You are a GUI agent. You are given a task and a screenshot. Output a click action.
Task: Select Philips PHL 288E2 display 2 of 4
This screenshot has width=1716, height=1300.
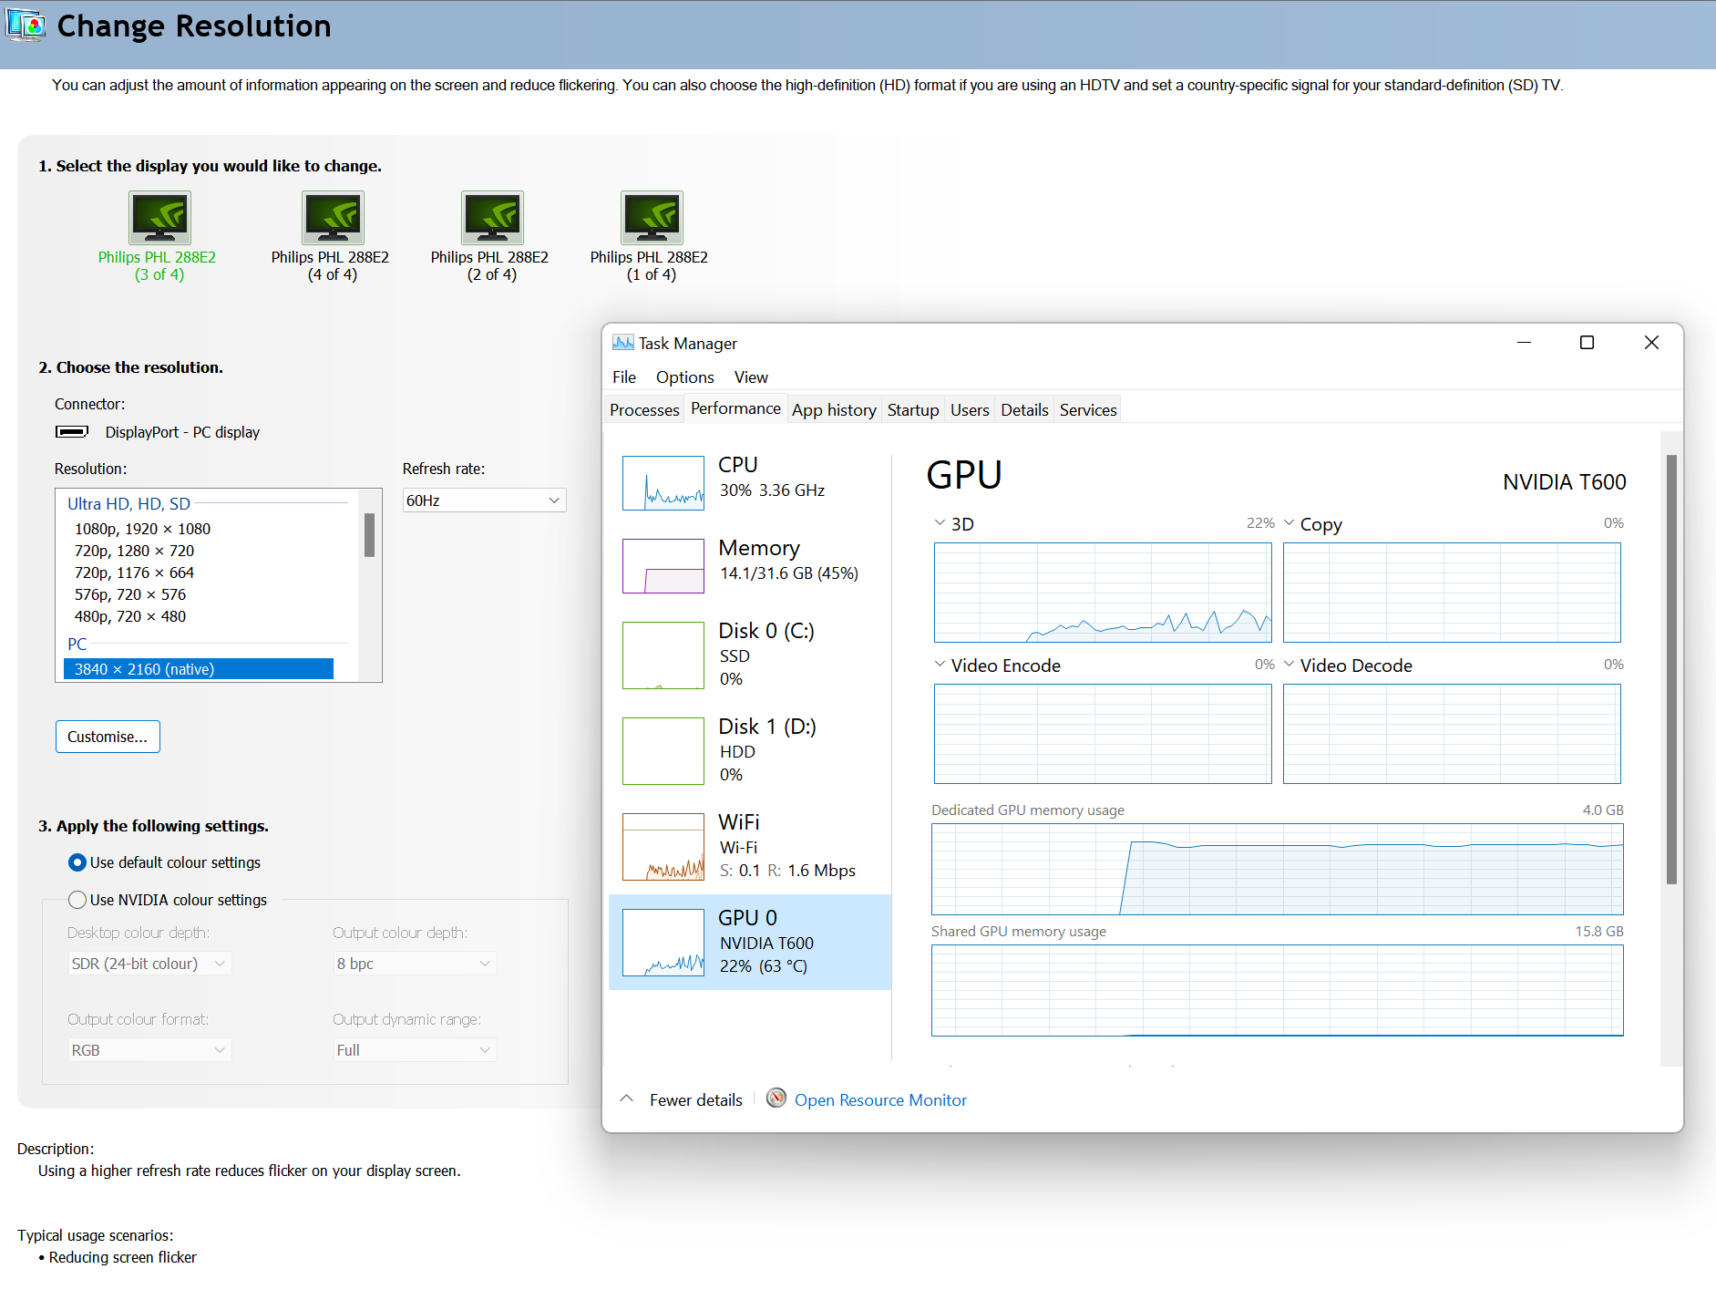click(x=492, y=217)
